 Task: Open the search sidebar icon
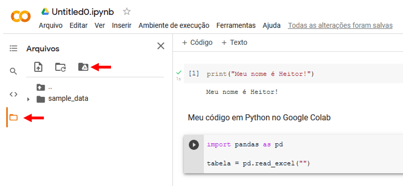pos(14,71)
